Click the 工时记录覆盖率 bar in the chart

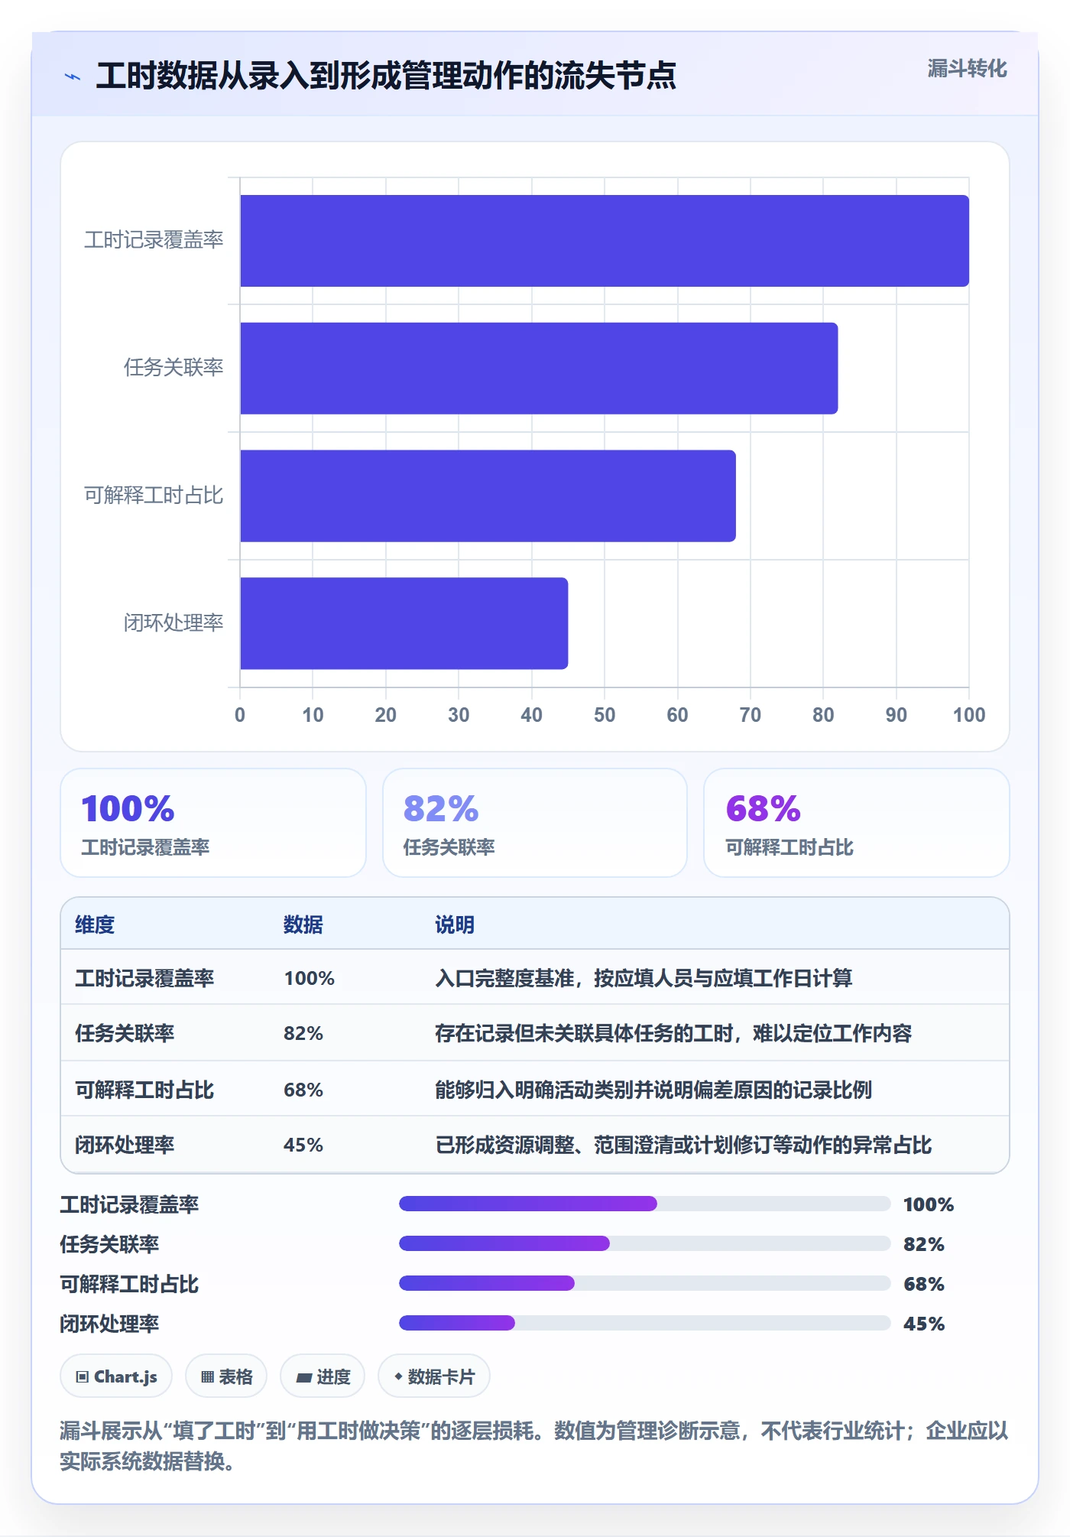coord(605,241)
